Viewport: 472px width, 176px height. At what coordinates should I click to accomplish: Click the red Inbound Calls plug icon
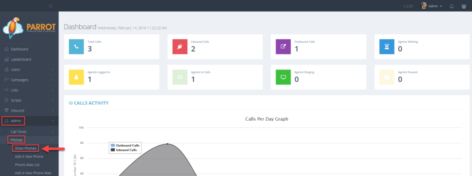tap(180, 47)
